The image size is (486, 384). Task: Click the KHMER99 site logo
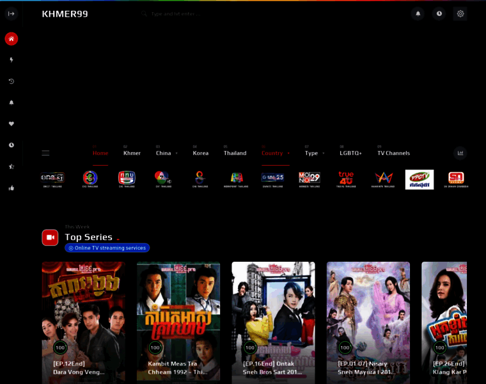tap(65, 13)
